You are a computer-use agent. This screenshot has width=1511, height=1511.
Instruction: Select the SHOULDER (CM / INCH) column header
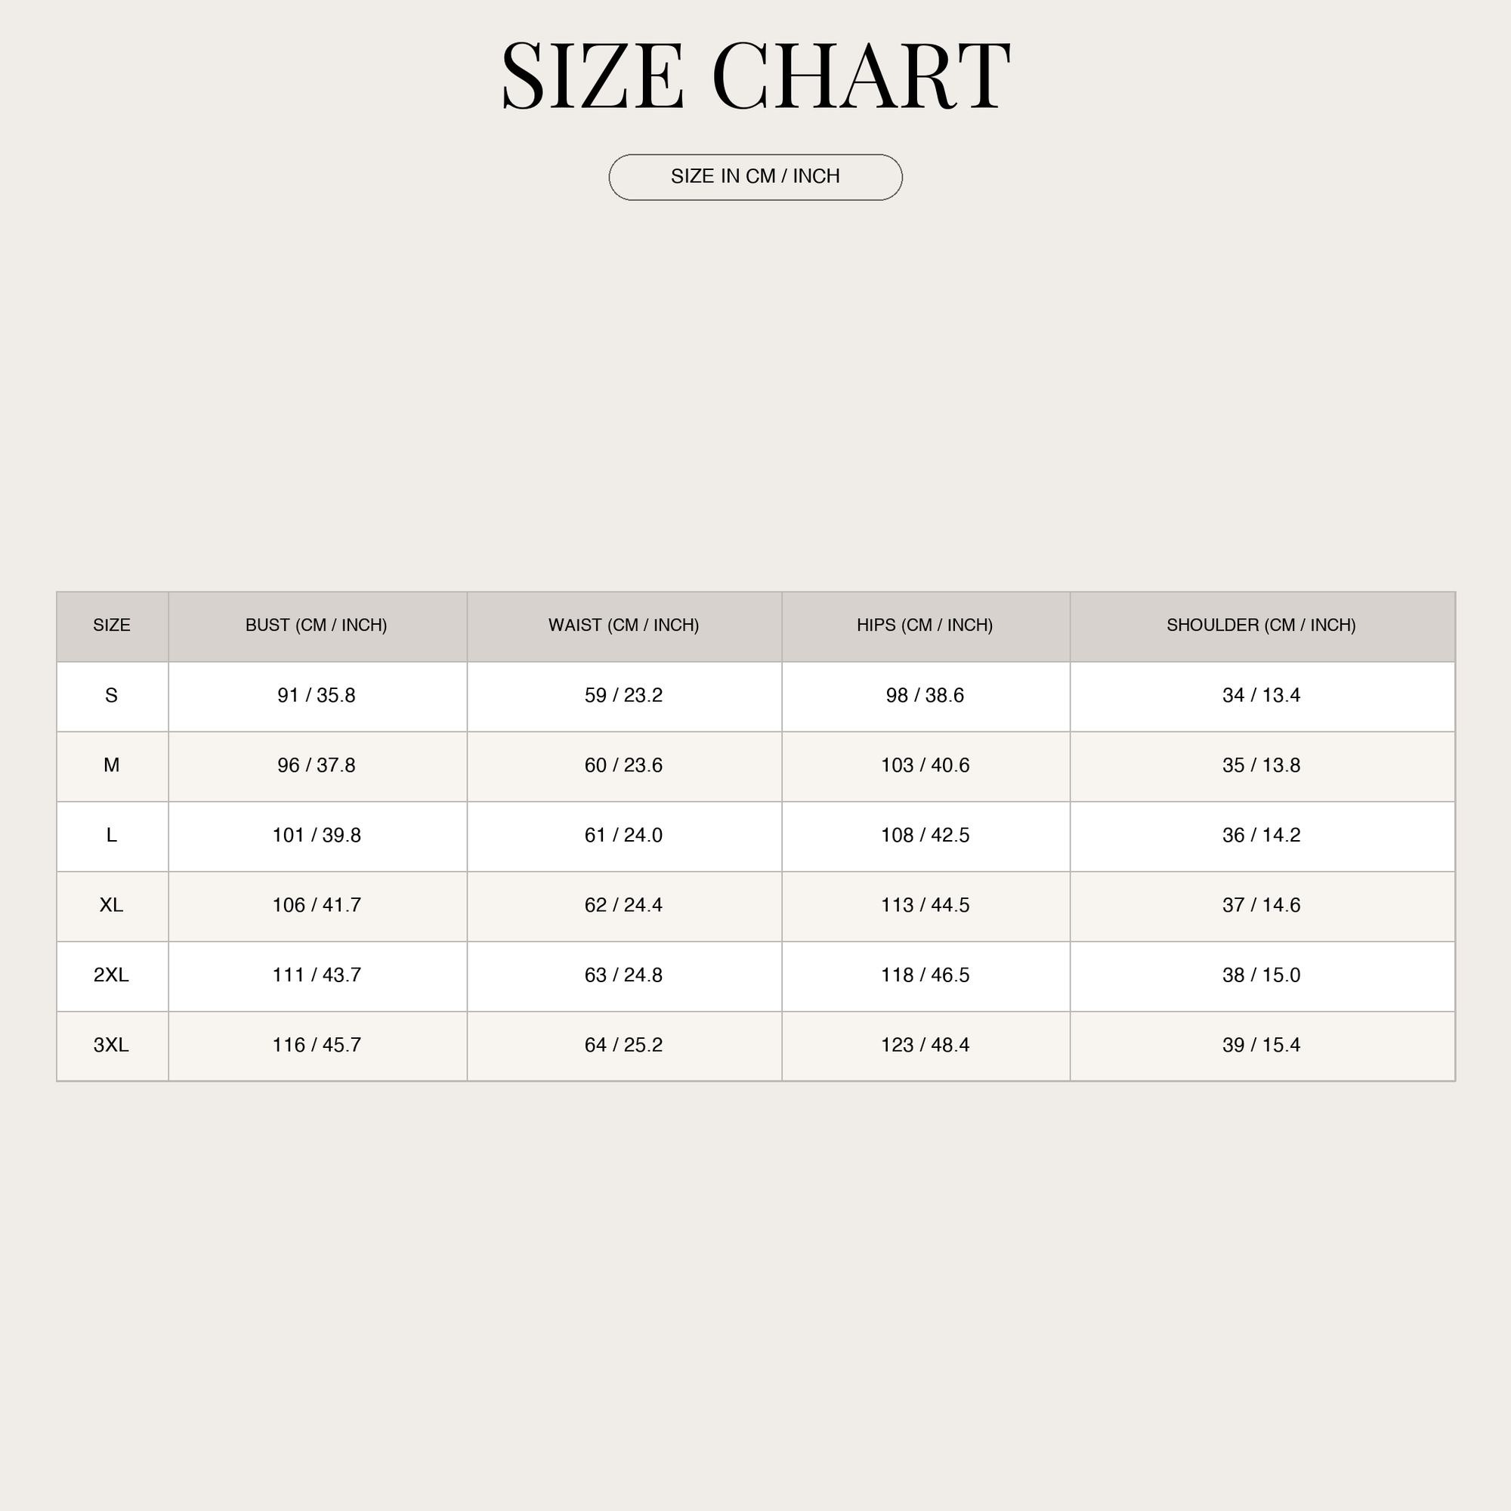coord(1262,625)
